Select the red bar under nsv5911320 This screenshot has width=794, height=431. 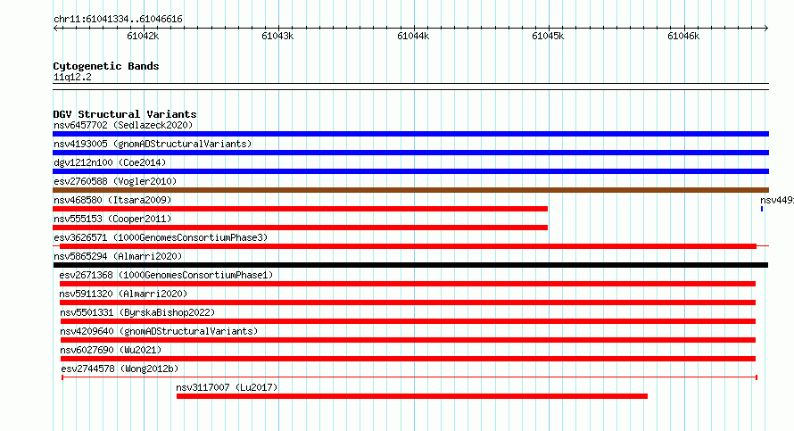(x=408, y=303)
